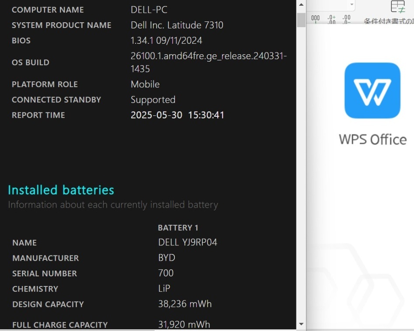Click the increase decimal places icon in WPS

[x=331, y=19]
